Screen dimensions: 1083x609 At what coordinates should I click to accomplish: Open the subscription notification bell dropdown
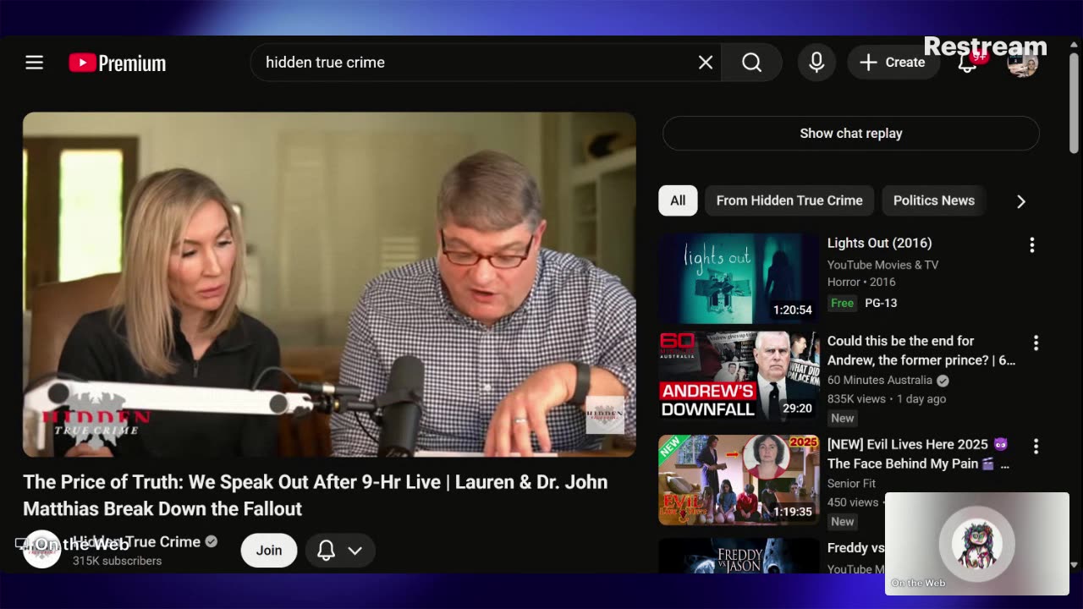coord(339,551)
